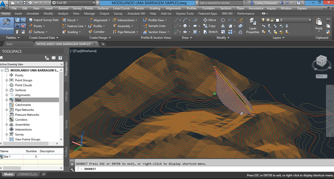The height and width of the screenshot is (179, 334).
Task: Click the [Wireframe] visual style label
Action: [89, 51]
